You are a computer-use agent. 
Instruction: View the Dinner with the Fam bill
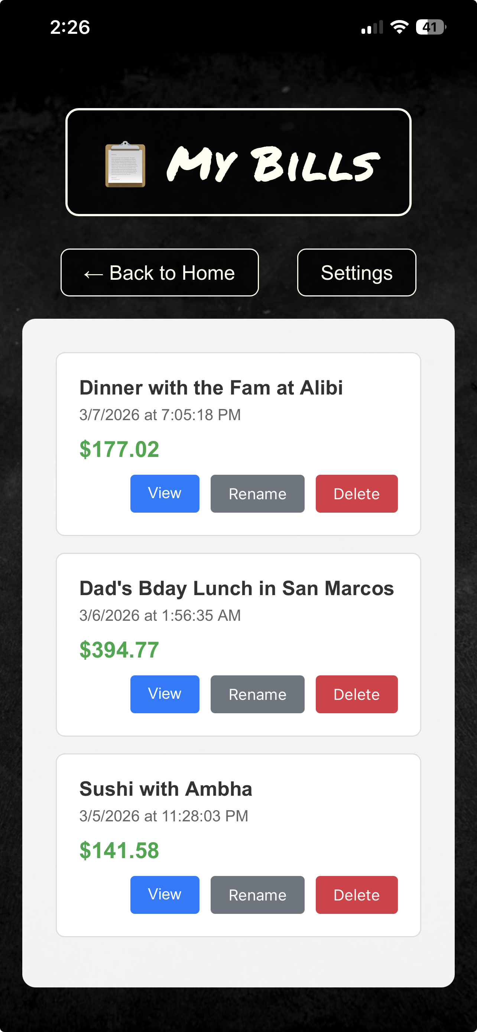(x=165, y=494)
